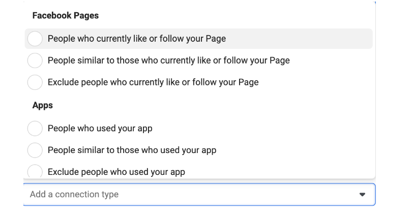Click the caret arrow in connection type box
Screen dimensions: 415x212
tap(362, 195)
